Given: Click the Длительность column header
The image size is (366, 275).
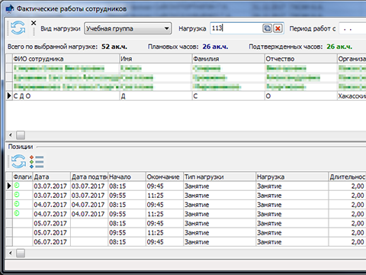Looking at the screenshot, I should 348,176.
